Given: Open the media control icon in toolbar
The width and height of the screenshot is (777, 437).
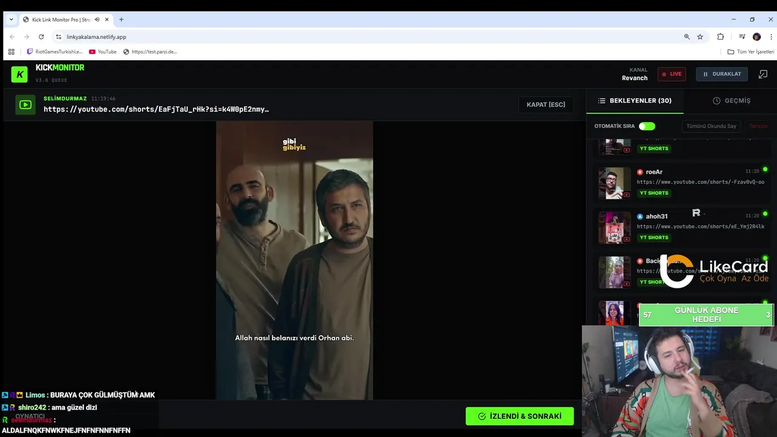Looking at the screenshot, I should click(742, 36).
